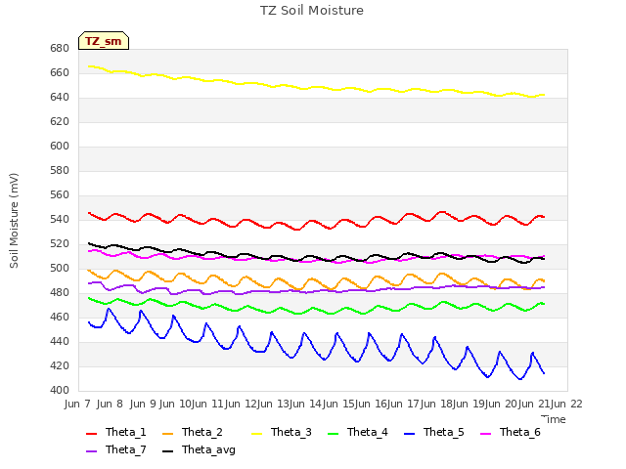
Task: Click the Jun 22 x-axis date label
Action: [x=566, y=404]
